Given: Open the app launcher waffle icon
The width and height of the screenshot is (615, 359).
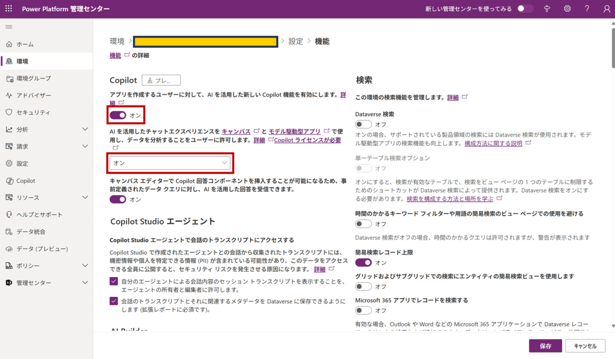Looking at the screenshot, I should click(x=9, y=9).
